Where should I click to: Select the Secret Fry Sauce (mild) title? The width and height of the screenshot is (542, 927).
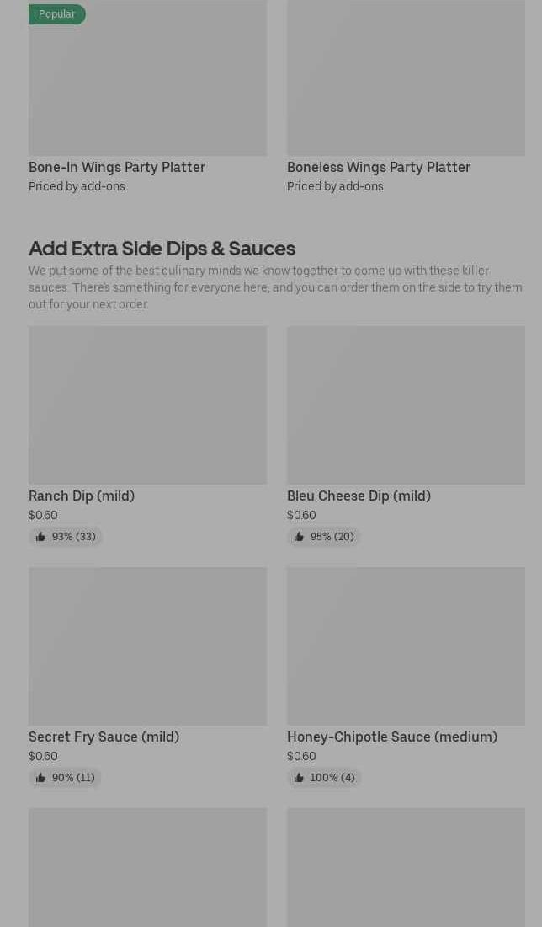point(104,737)
